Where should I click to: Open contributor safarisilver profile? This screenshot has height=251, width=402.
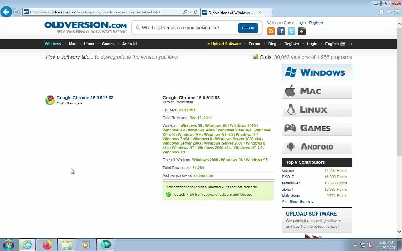tap(291, 183)
